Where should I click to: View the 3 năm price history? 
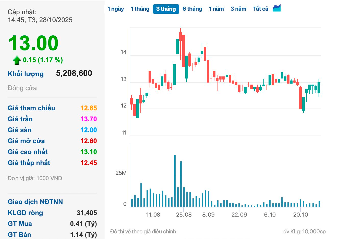click(238, 9)
